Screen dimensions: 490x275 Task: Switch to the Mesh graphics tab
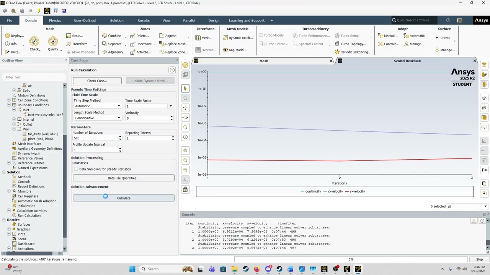[x=264, y=61]
